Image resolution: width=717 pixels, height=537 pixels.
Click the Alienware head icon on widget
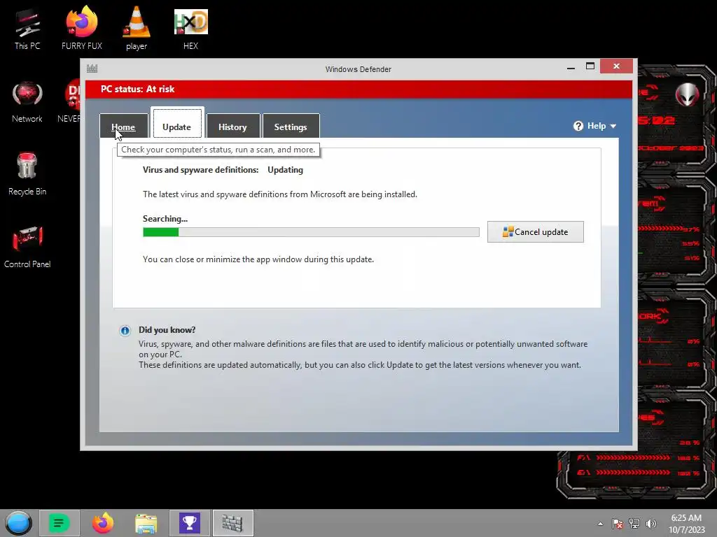coord(687,94)
